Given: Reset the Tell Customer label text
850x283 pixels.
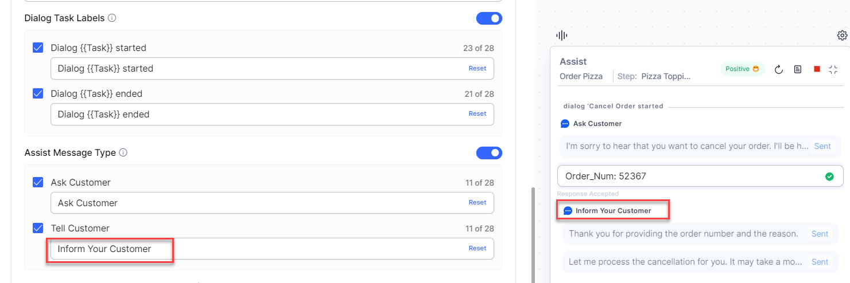Looking at the screenshot, I should click(x=477, y=248).
